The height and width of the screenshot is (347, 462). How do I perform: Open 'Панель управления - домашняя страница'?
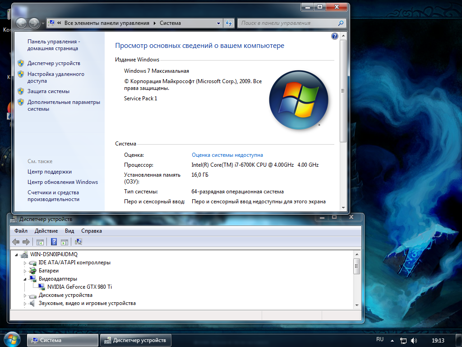[54, 45]
